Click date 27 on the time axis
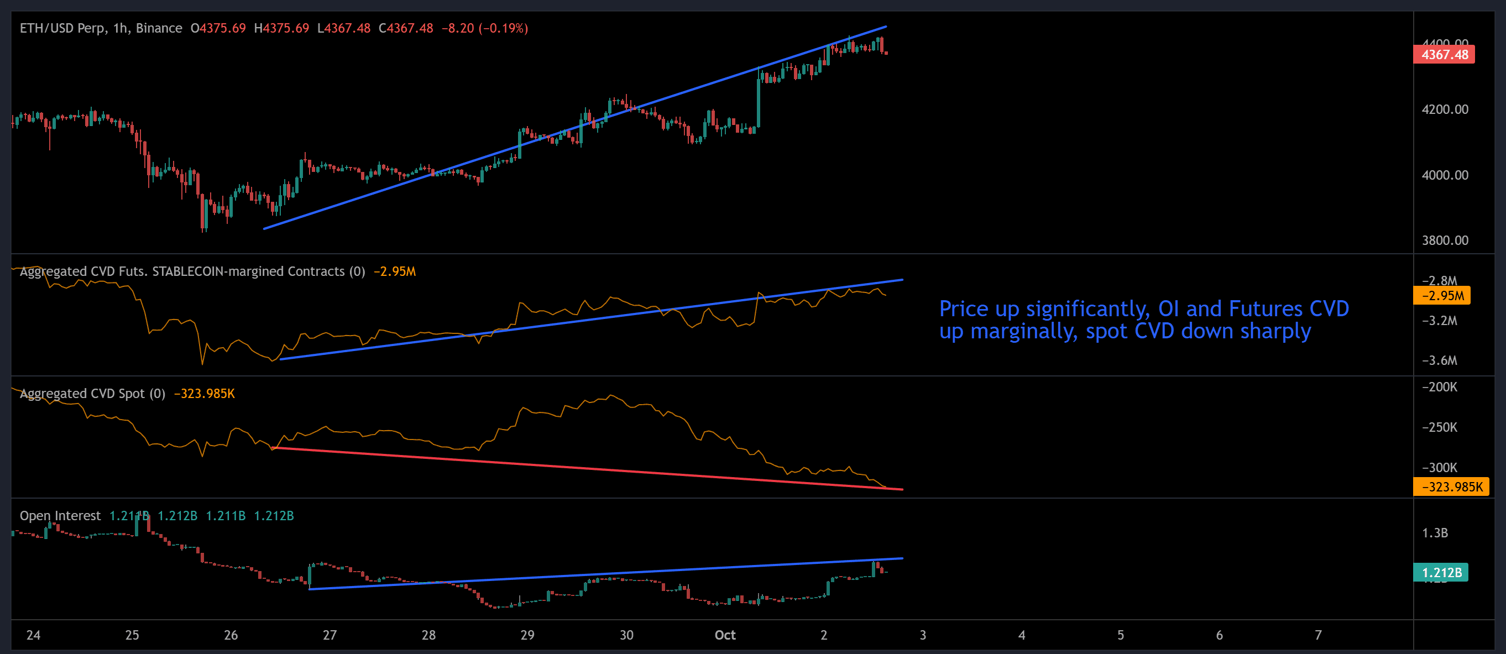 tap(330, 635)
